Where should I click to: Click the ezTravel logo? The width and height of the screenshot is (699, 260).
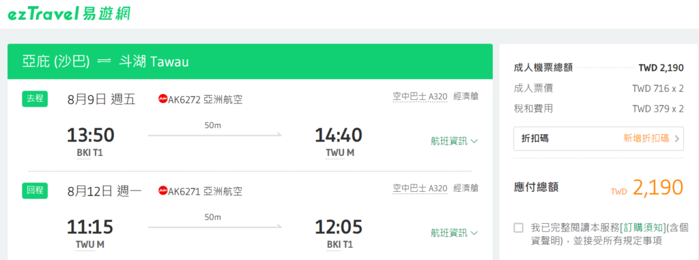click(69, 14)
